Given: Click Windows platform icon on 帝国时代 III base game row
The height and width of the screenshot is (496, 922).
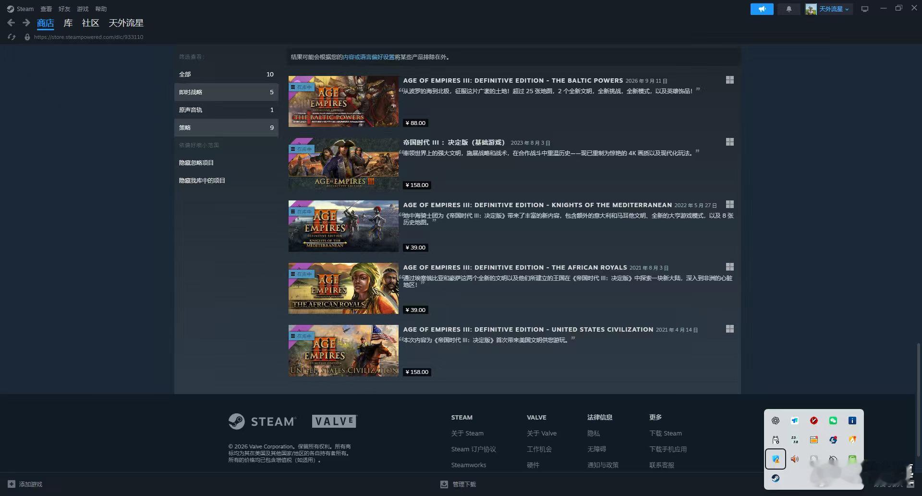Looking at the screenshot, I should 729,142.
